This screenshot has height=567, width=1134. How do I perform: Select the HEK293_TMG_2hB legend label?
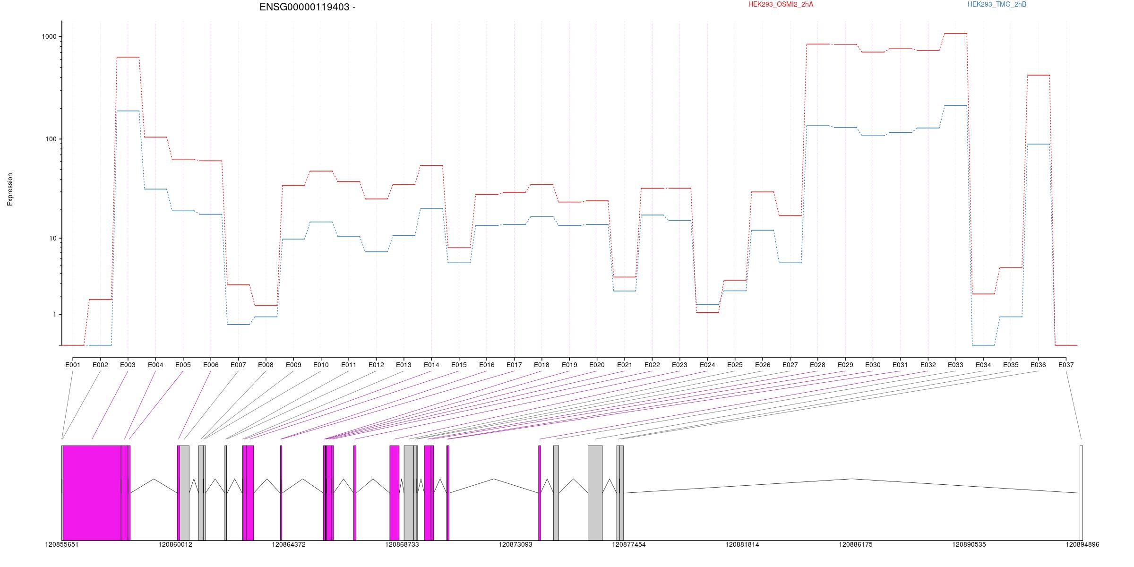coord(997,4)
